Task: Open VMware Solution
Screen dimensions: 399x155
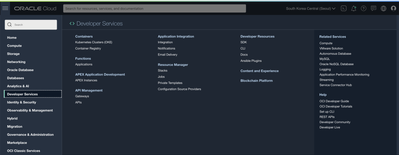Action: [331, 48]
